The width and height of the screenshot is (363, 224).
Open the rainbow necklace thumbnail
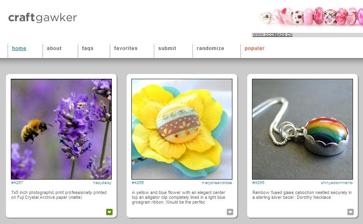pos(302,129)
